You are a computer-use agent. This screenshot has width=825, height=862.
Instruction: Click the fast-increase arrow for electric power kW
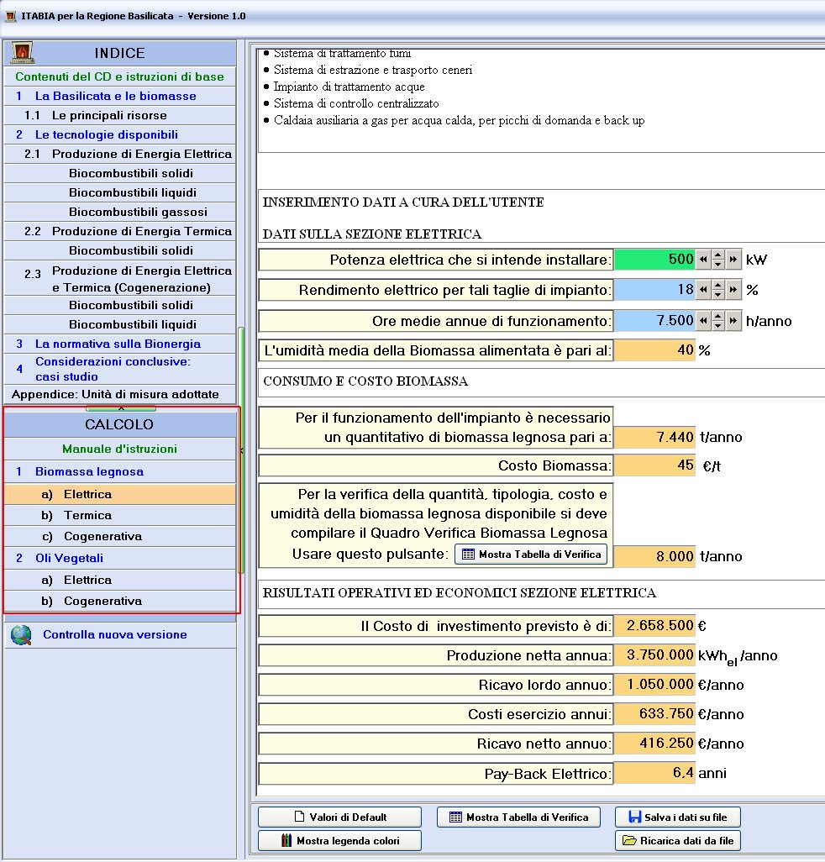click(x=733, y=260)
